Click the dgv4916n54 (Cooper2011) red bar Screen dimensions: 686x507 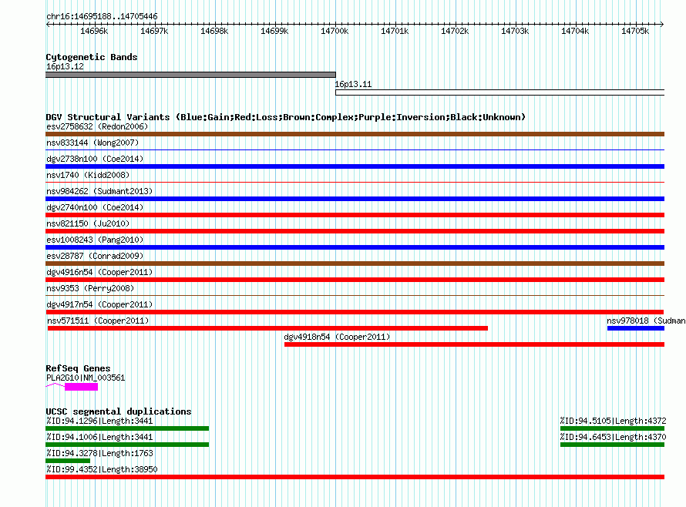355,280
